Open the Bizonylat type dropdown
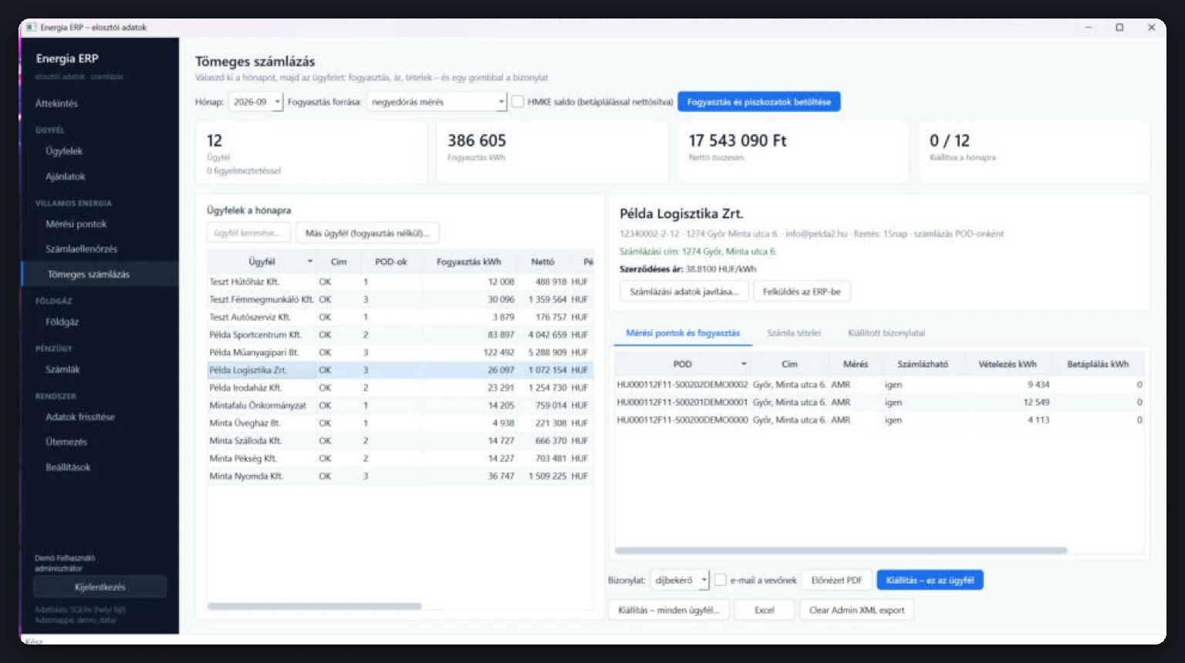This screenshot has height=663, width=1185. 680,580
